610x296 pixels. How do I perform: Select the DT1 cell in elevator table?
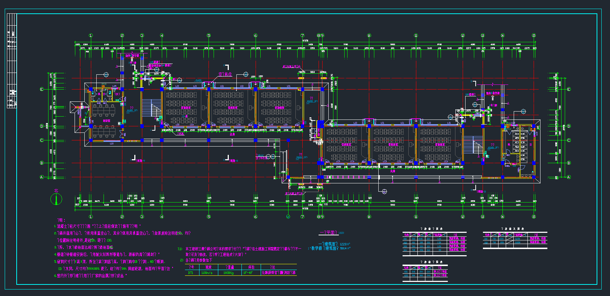(191, 273)
